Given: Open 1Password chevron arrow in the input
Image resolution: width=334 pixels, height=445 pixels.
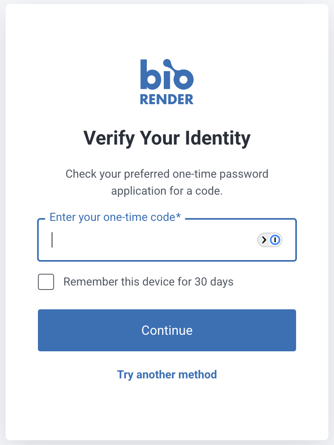Looking at the screenshot, I should 264,240.
